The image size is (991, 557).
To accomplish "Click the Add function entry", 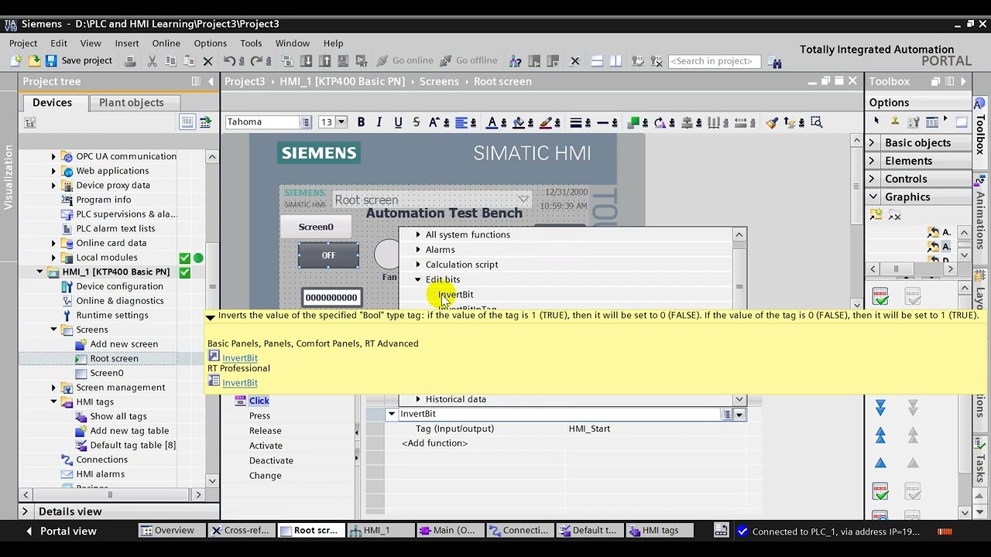I will (434, 443).
